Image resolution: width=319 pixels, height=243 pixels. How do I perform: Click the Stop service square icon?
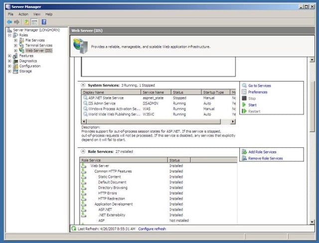tap(244, 98)
